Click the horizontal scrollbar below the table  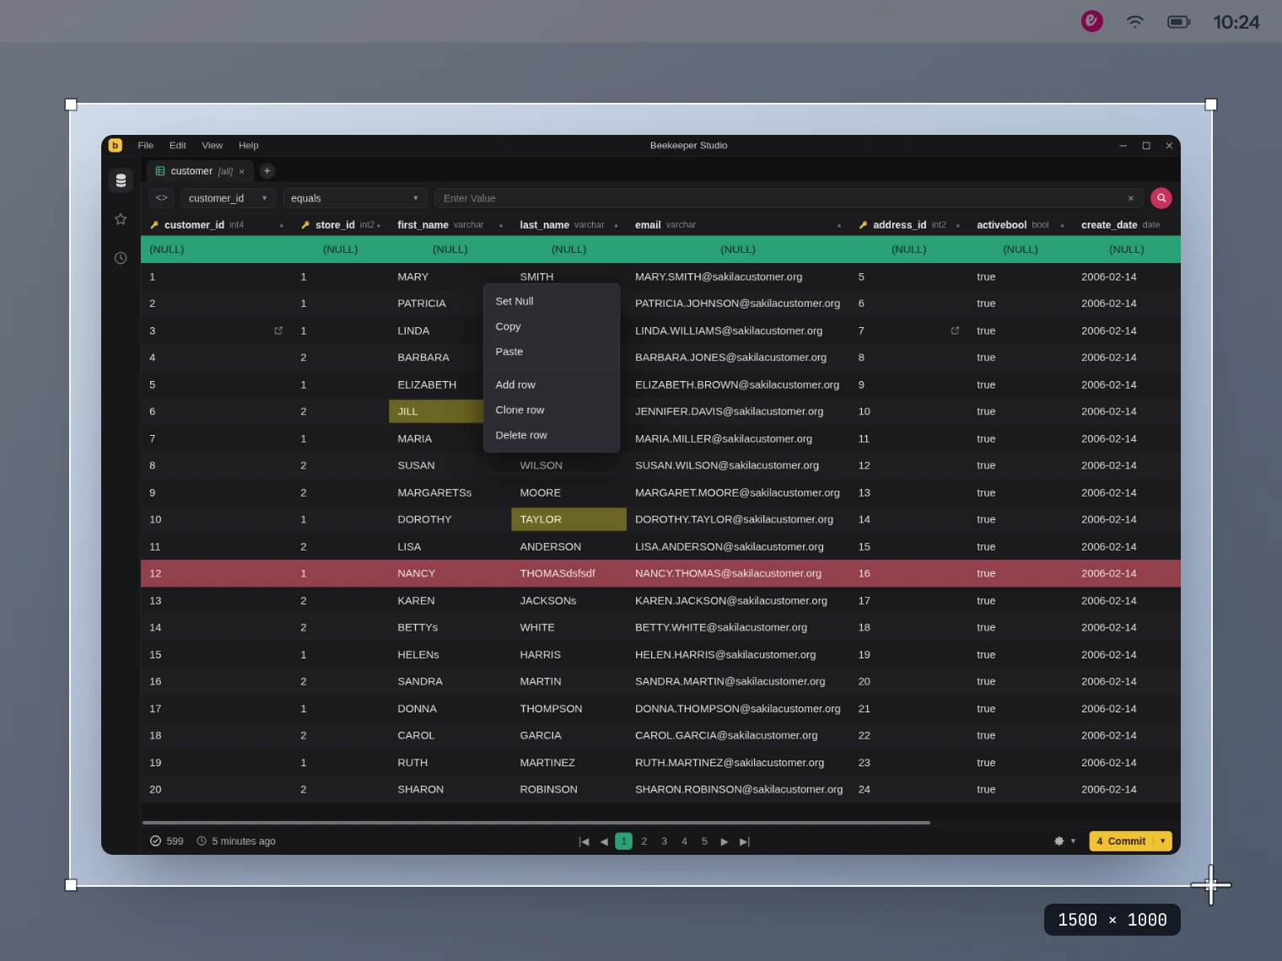[x=536, y=823]
